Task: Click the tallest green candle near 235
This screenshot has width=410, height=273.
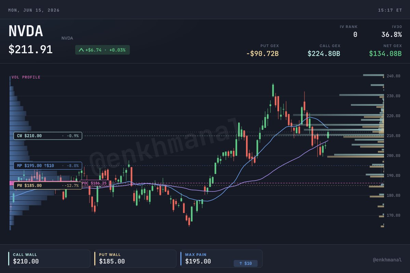Action: (x=273, y=90)
